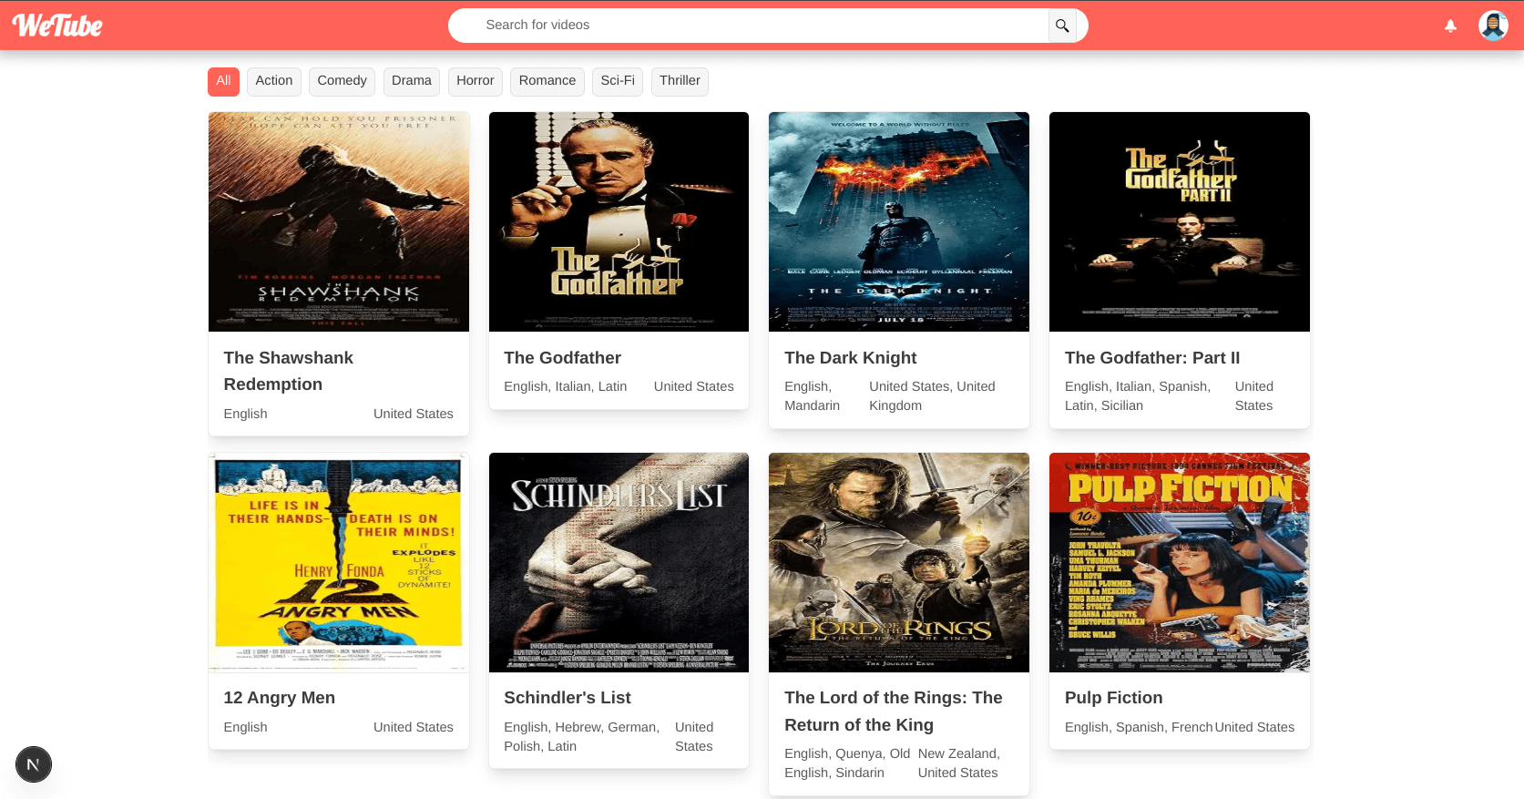Open The Godfather Part II poster
Image resolution: width=1524 pixels, height=799 pixels.
pos(1180,221)
